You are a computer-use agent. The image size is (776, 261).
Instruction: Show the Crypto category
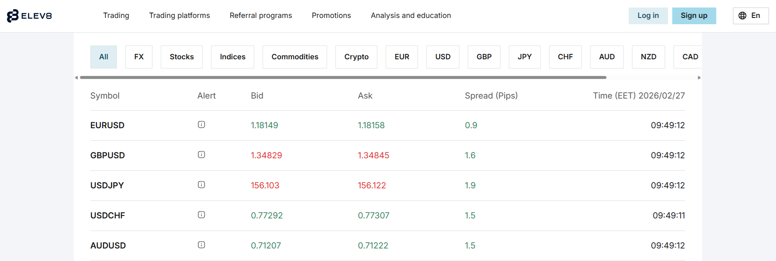coord(356,57)
